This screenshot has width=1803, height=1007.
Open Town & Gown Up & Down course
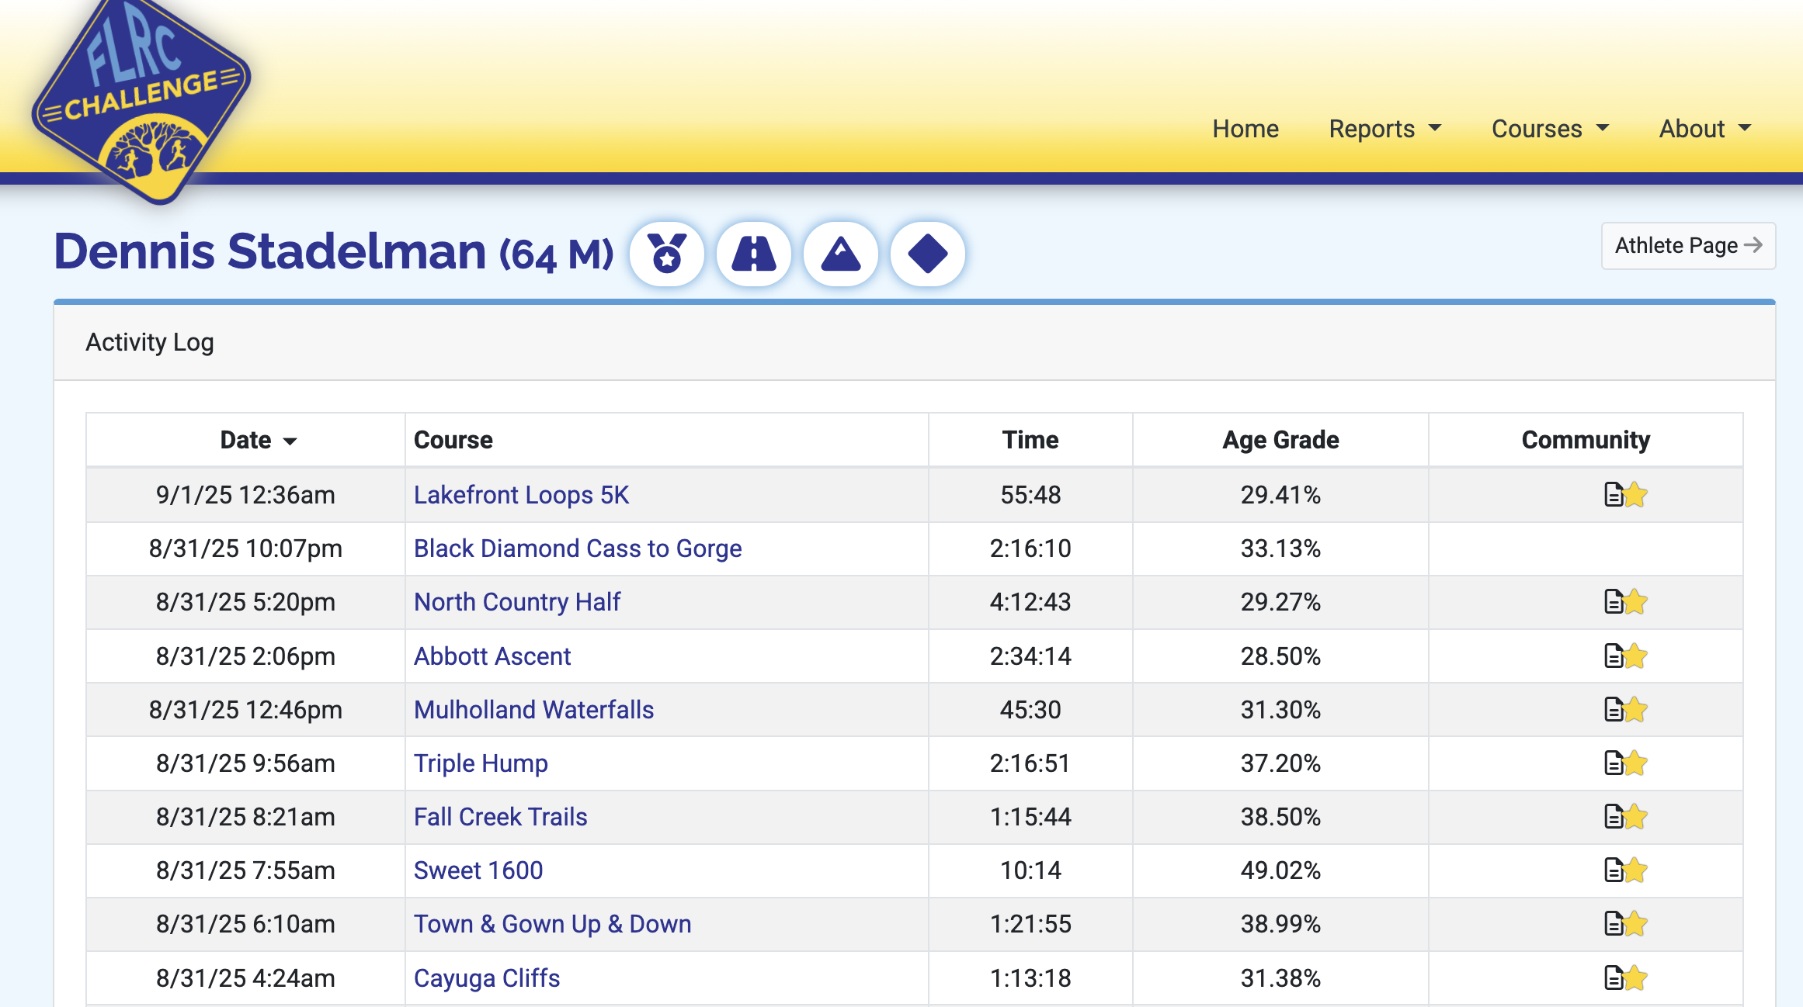(552, 924)
